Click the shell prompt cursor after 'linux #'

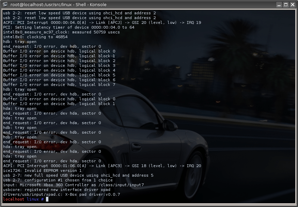[x=47, y=199]
